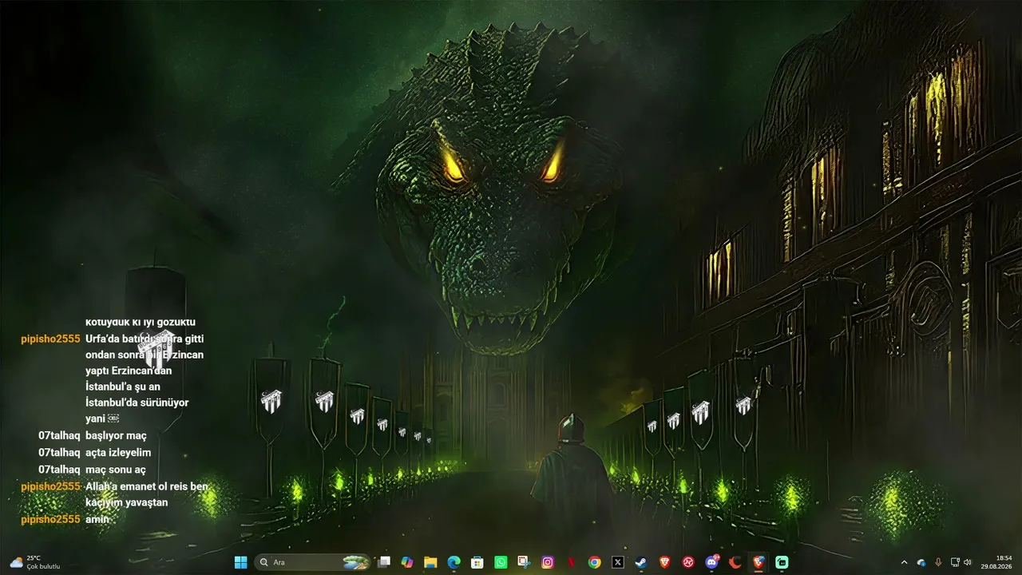The image size is (1022, 575).
Task: Open the Instagram app
Action: click(548, 562)
